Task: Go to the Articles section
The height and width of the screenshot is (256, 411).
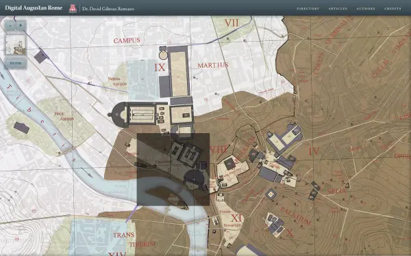Action: [338, 9]
